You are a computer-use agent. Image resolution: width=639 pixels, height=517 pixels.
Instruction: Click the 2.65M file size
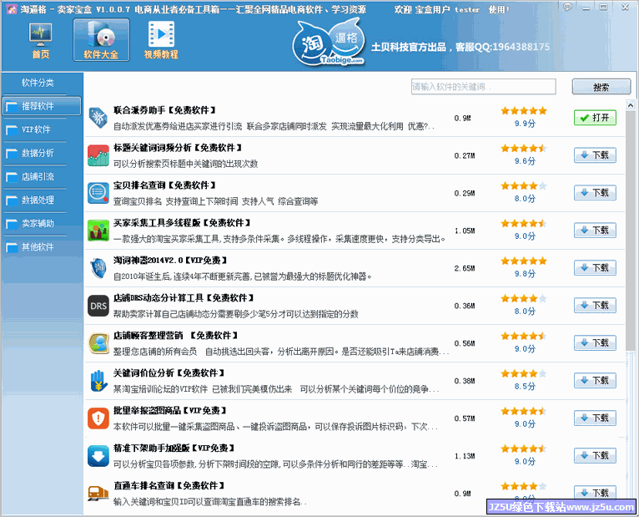pyautogui.click(x=465, y=268)
